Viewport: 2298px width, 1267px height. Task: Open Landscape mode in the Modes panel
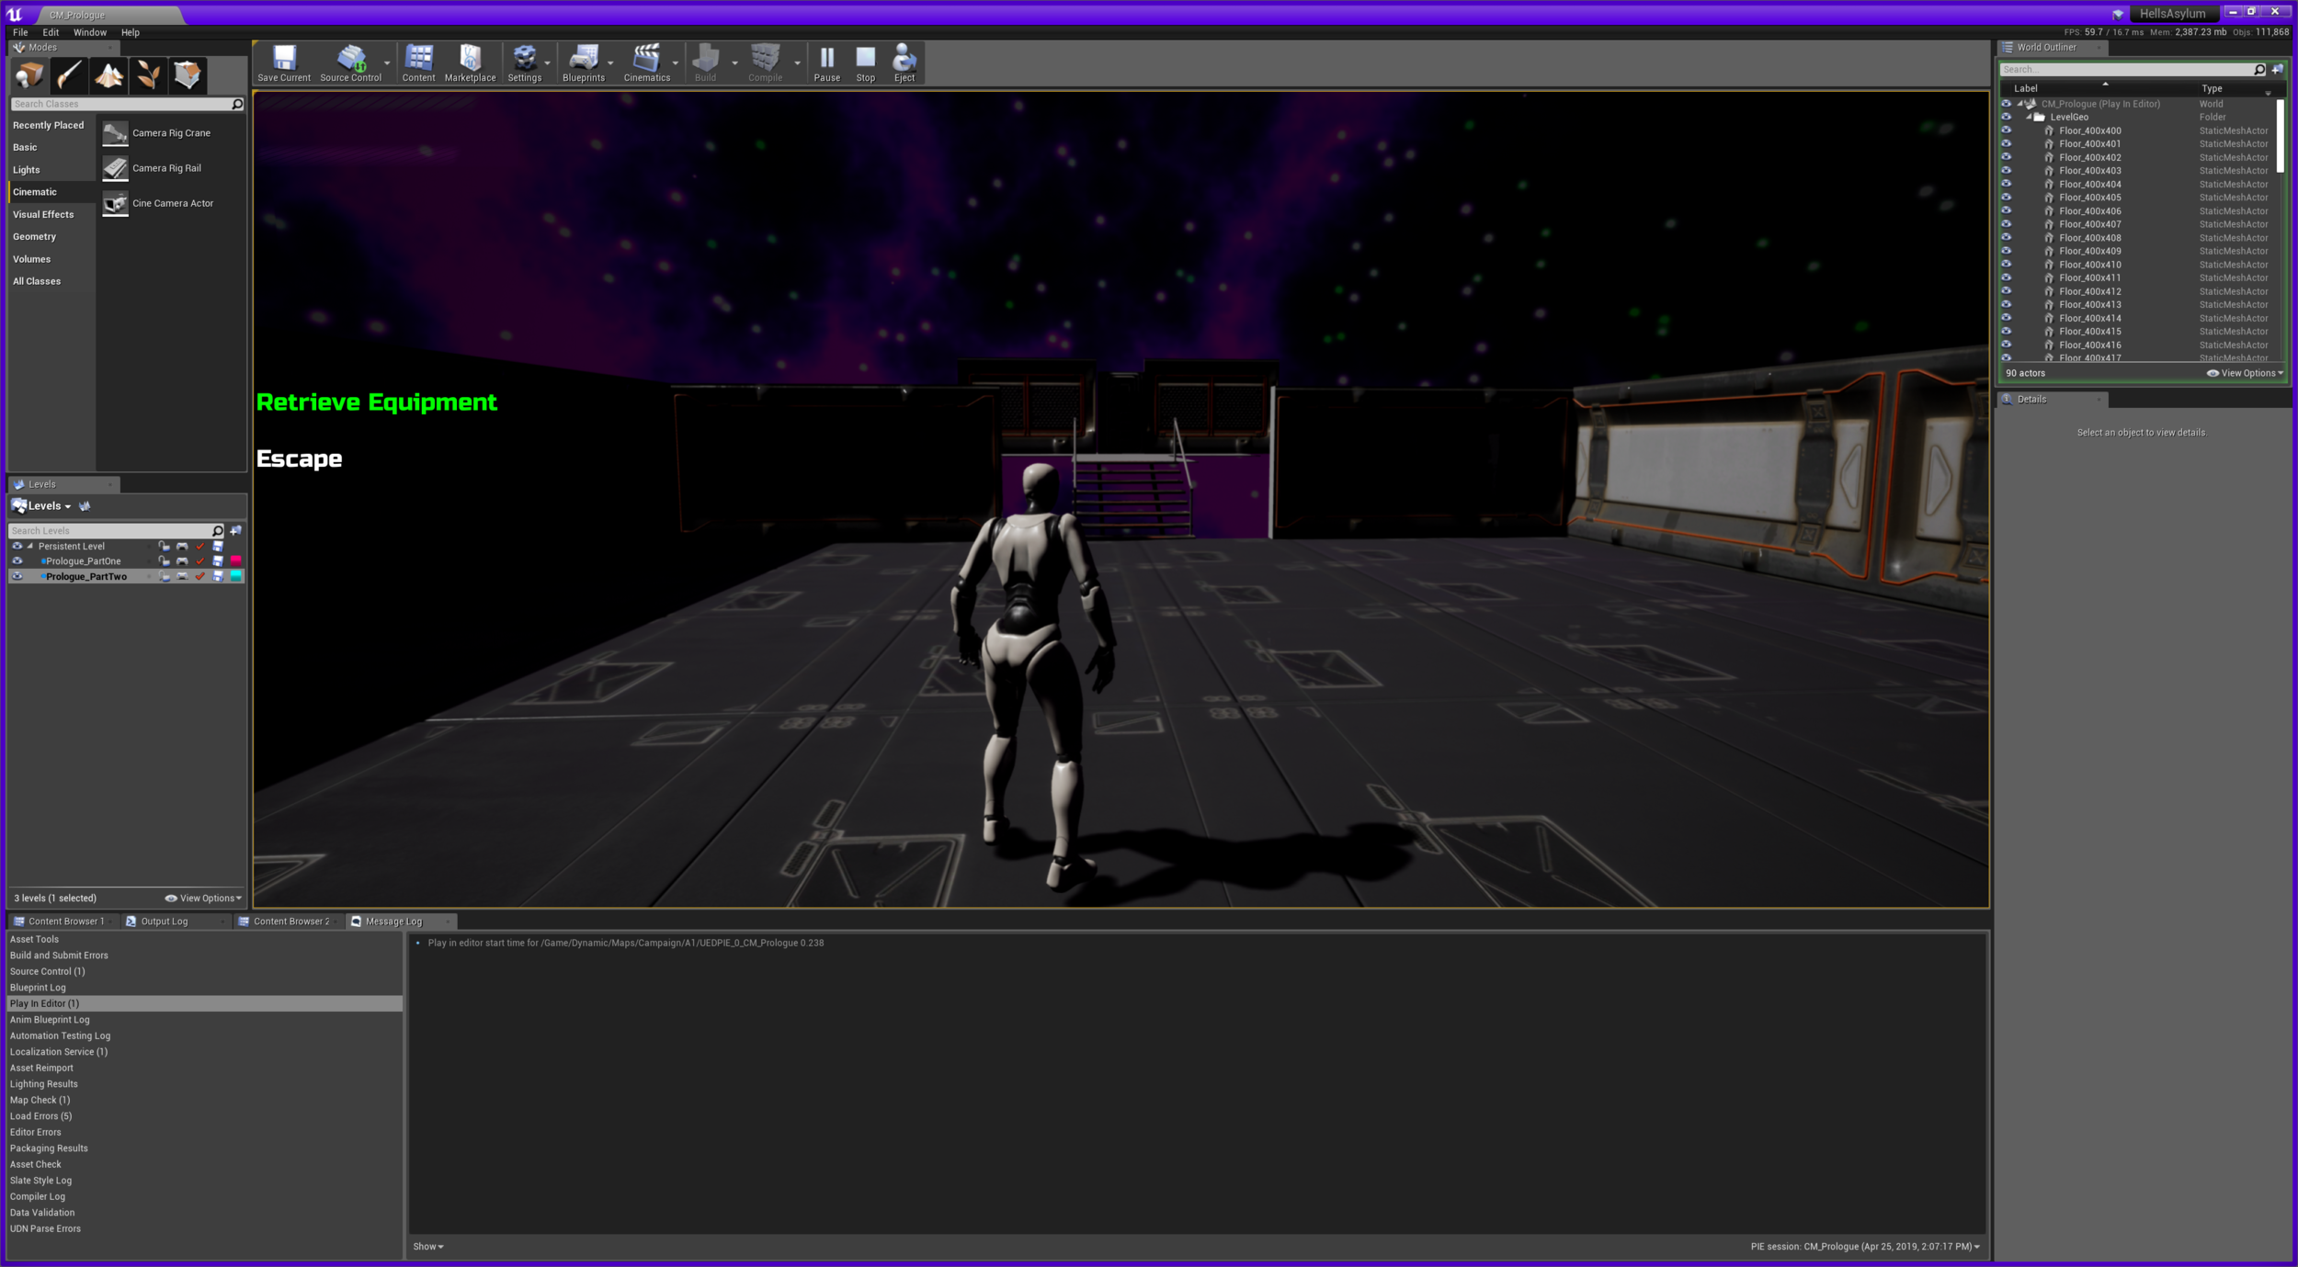[108, 75]
